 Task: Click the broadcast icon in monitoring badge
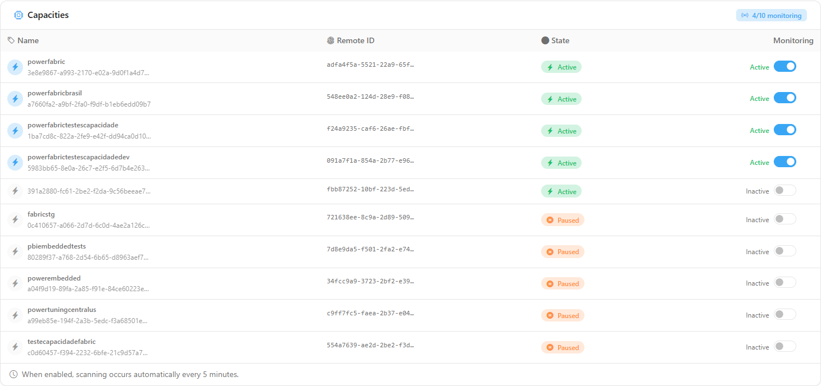pos(745,16)
